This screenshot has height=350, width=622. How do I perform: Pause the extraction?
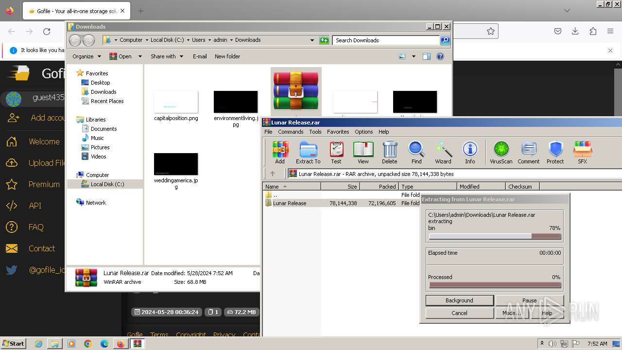[x=529, y=300]
